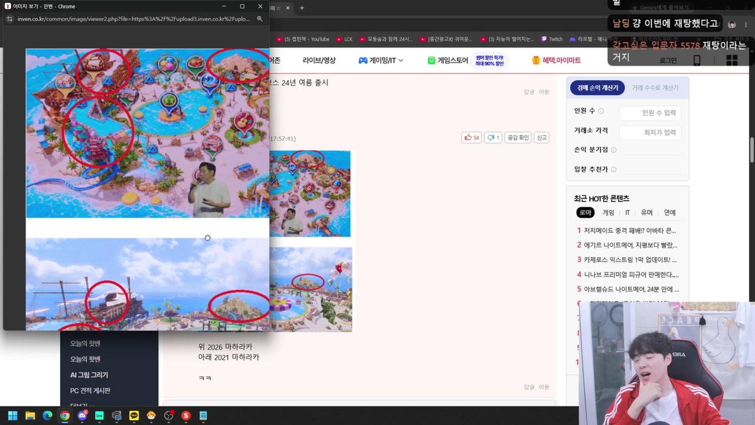755x425 pixels.
Task: Open the mushroom character taskbar app
Action: pyautogui.click(x=151, y=415)
